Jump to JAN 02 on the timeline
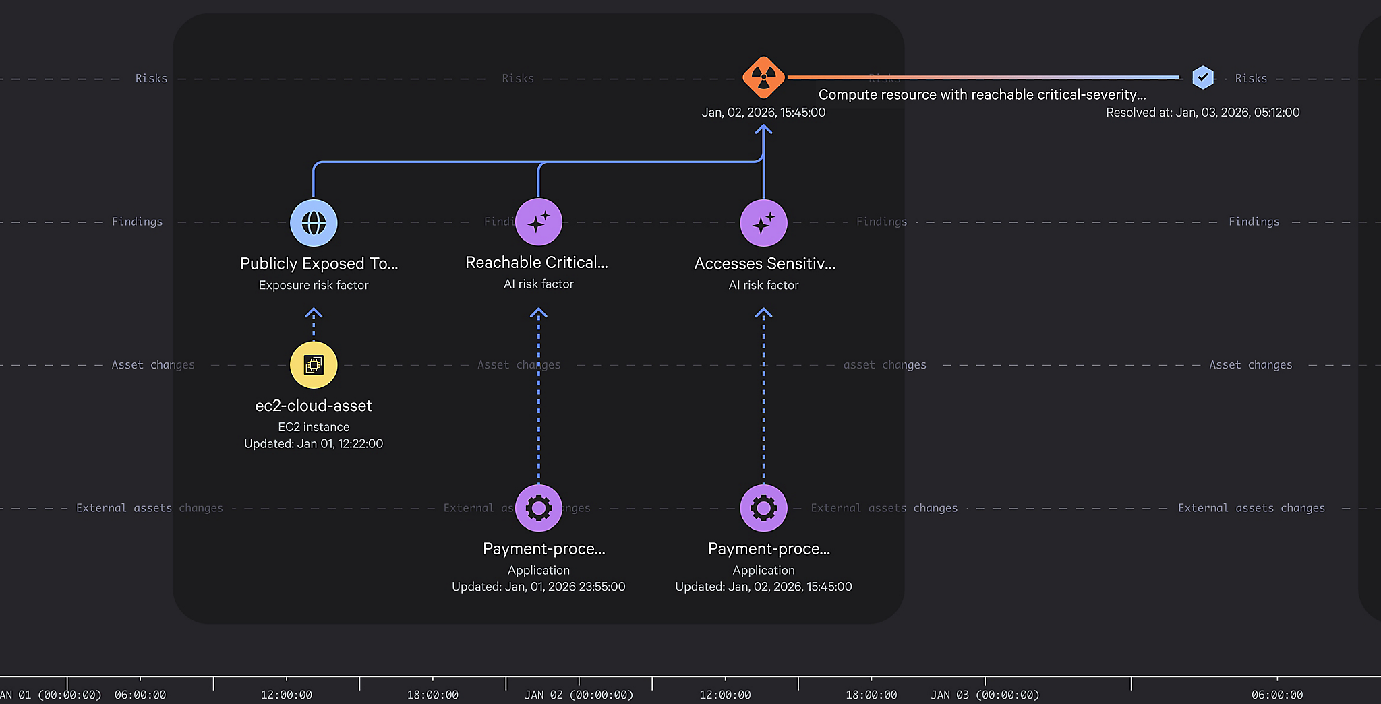Viewport: 1381px width, 704px height. [579, 695]
